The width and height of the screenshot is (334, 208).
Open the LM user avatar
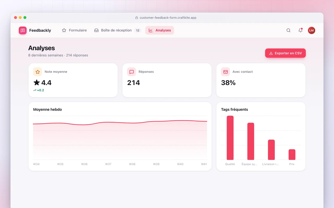[312, 30]
